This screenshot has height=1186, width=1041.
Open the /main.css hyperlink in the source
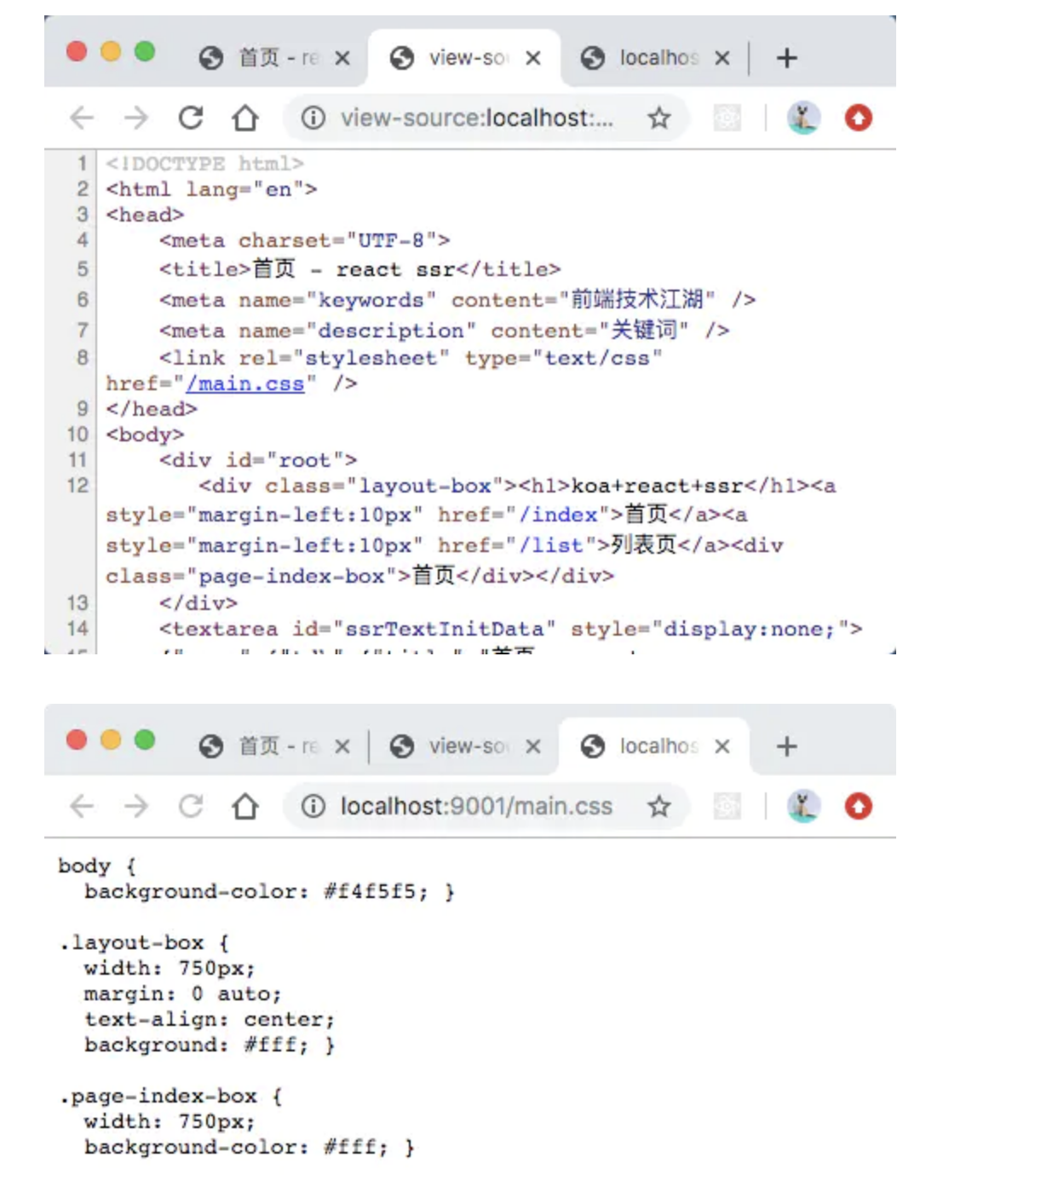click(x=244, y=384)
